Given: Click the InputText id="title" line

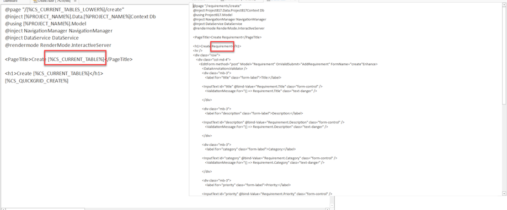Looking at the screenshot, I should (x=262, y=87).
